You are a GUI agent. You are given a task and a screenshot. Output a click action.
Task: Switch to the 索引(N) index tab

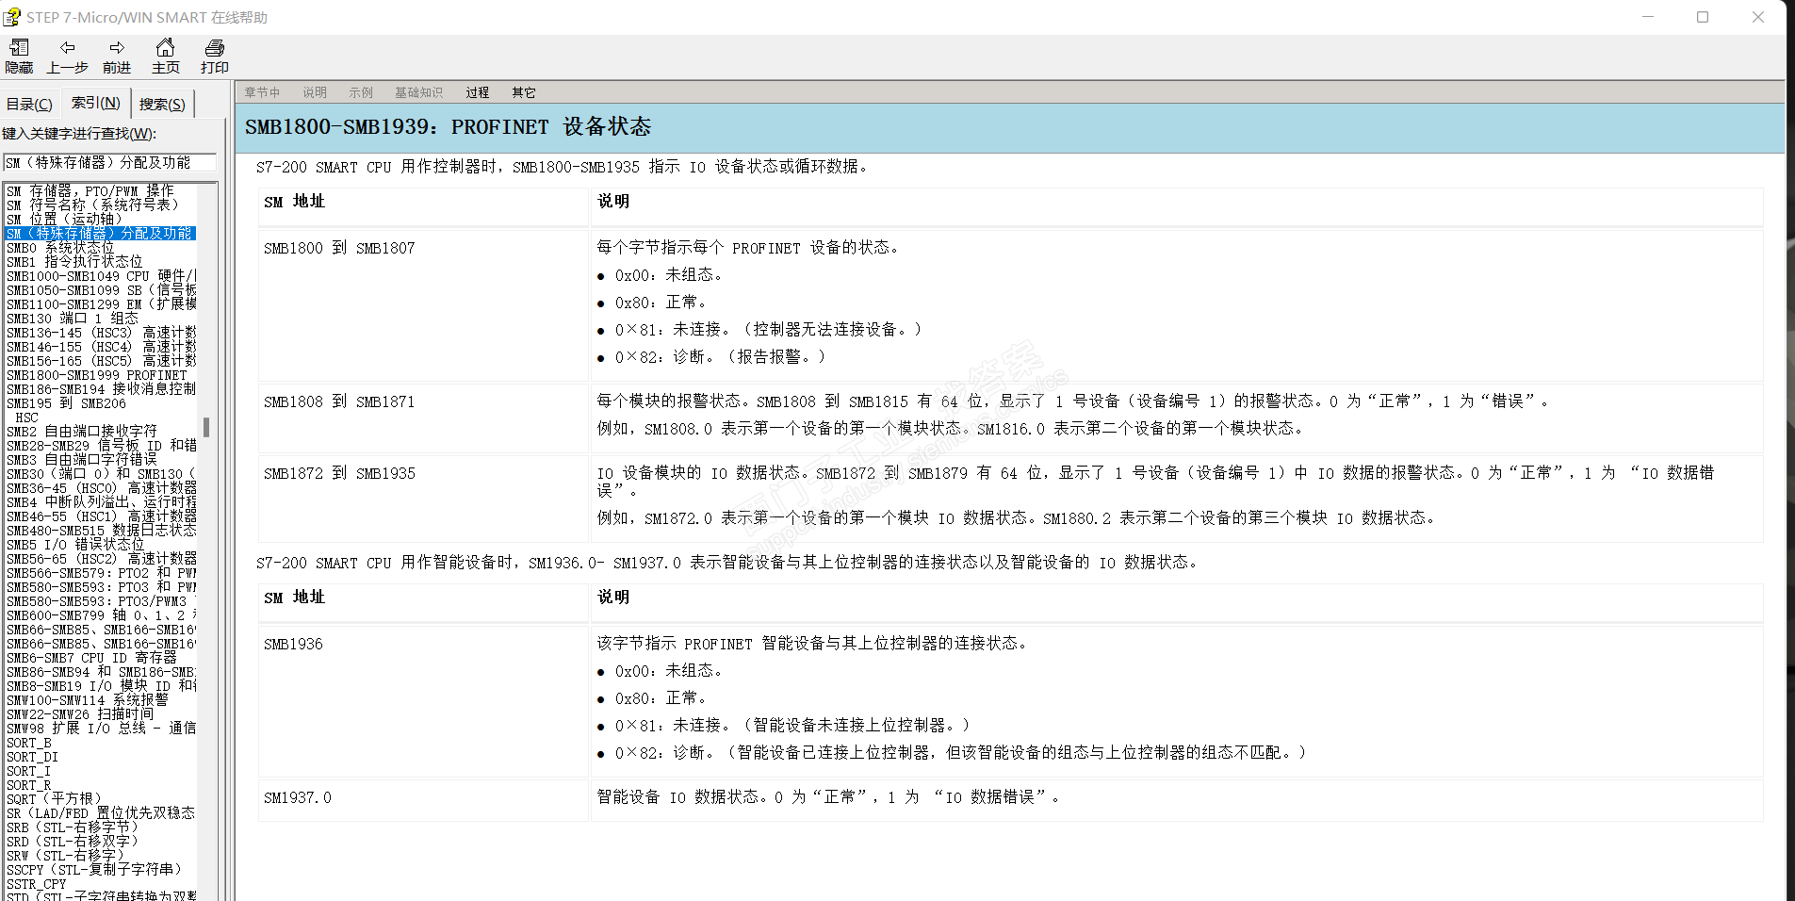tap(96, 103)
